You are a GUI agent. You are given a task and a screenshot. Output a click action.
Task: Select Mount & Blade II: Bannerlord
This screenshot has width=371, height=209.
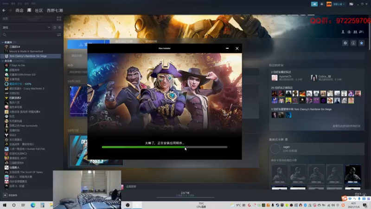point(26,51)
